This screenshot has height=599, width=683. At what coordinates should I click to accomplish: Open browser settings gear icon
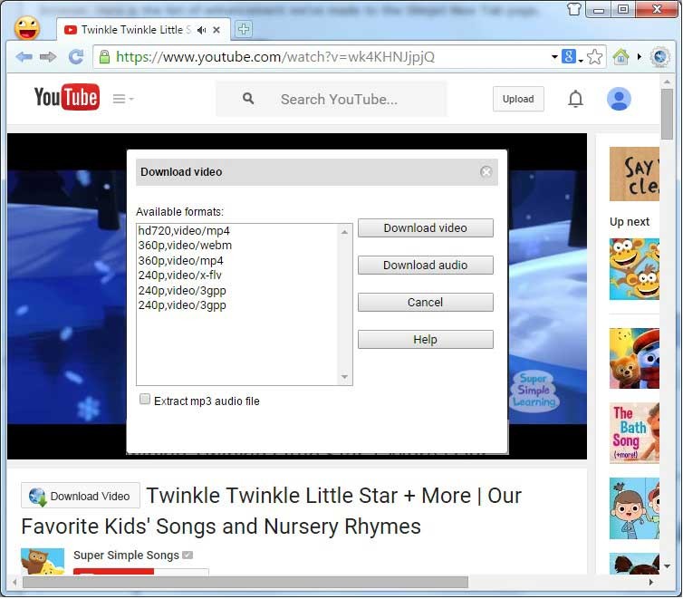(x=660, y=57)
